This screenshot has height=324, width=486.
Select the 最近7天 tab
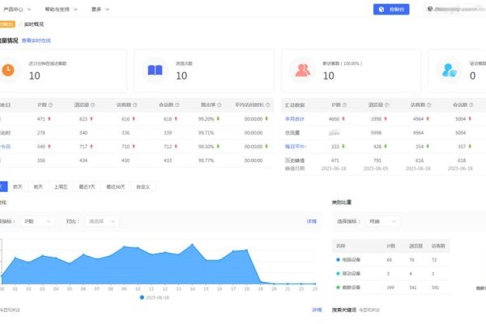point(87,186)
